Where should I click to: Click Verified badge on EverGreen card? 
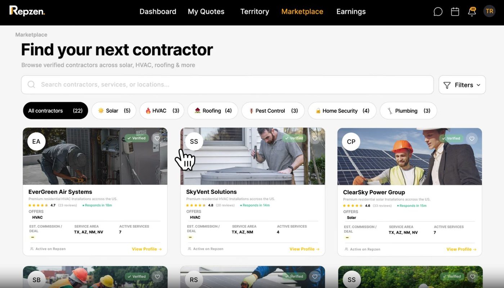click(x=136, y=138)
